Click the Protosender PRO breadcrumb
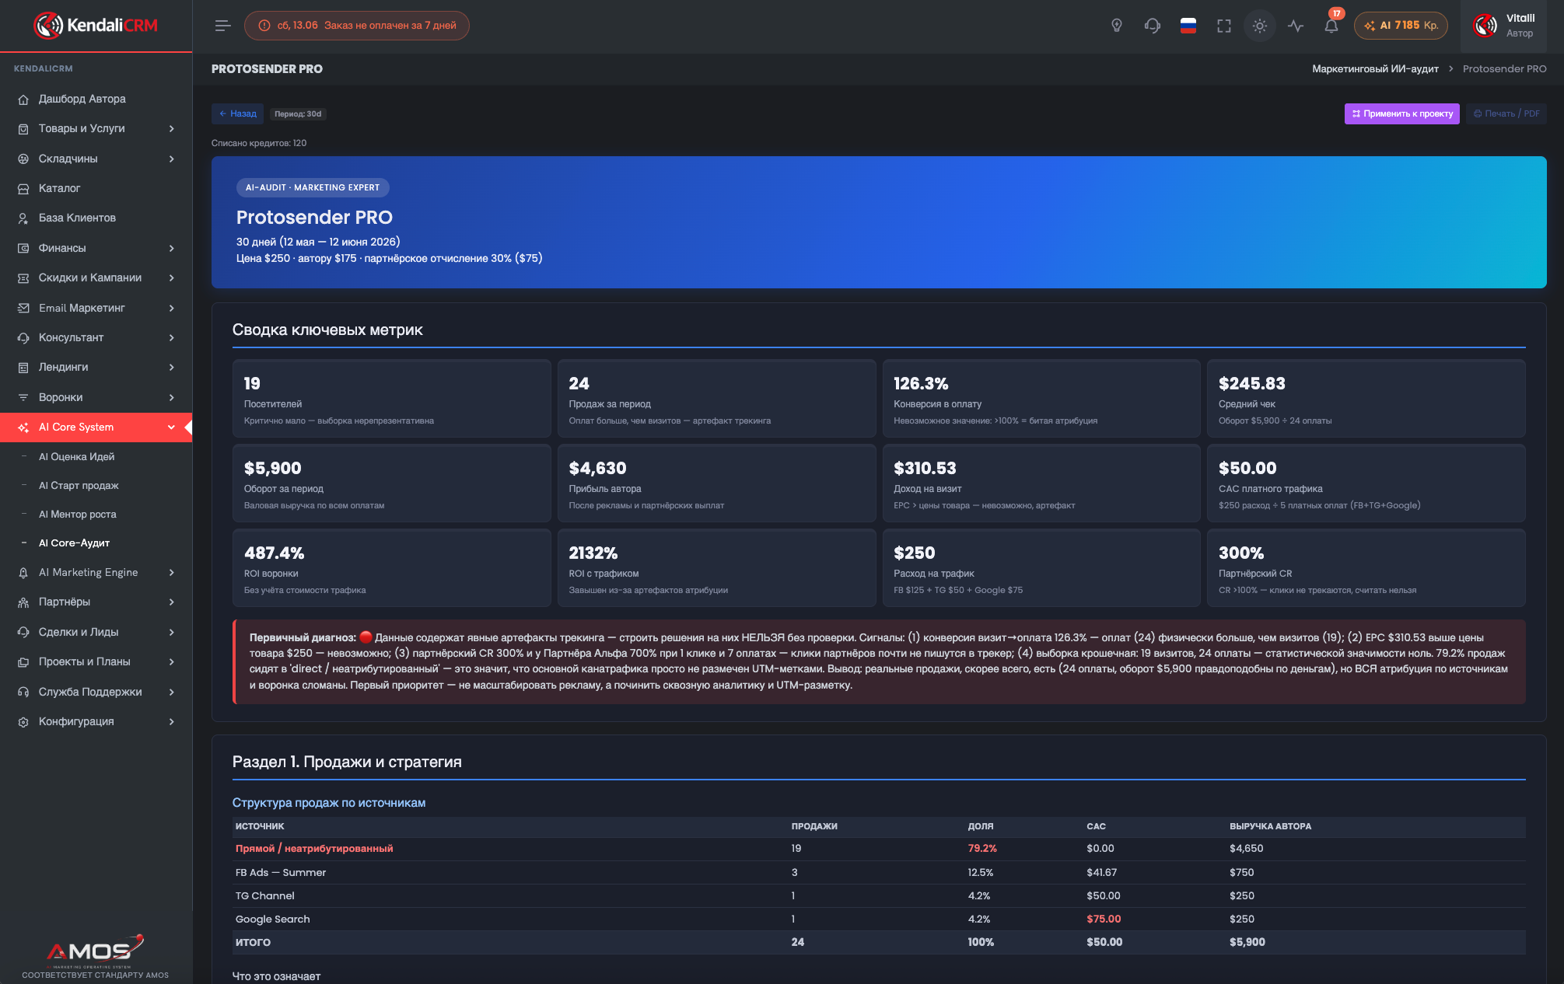Viewport: 1564px width, 984px height. [1504, 68]
